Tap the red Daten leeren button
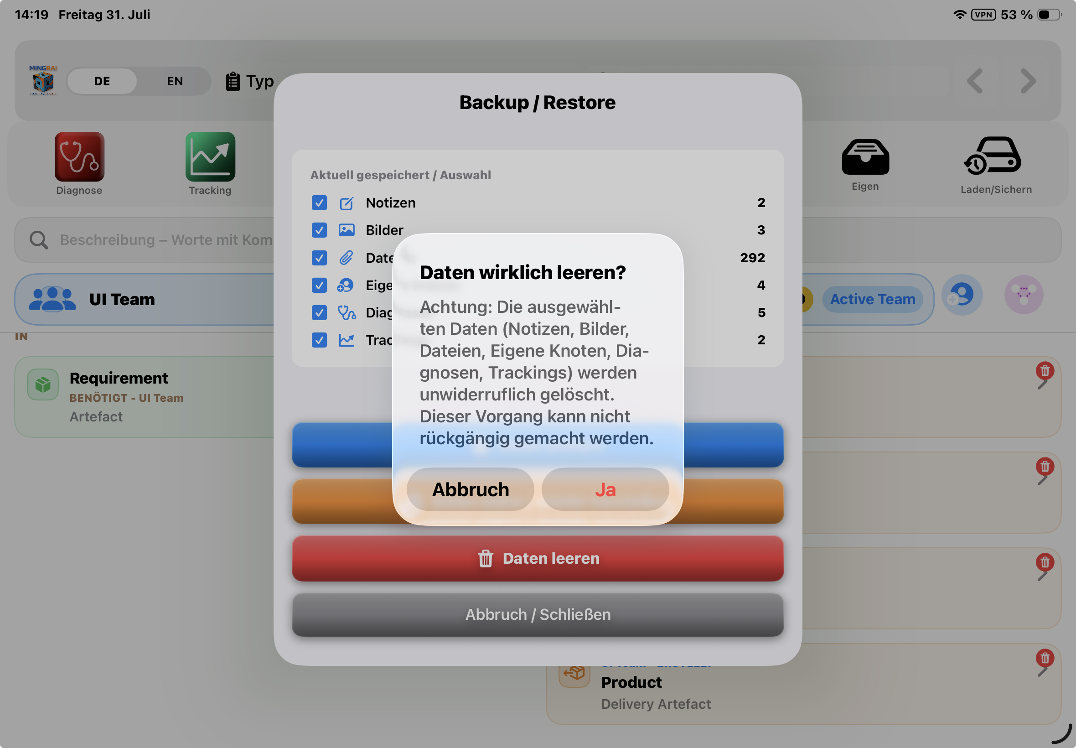This screenshot has width=1076, height=748. click(x=538, y=558)
